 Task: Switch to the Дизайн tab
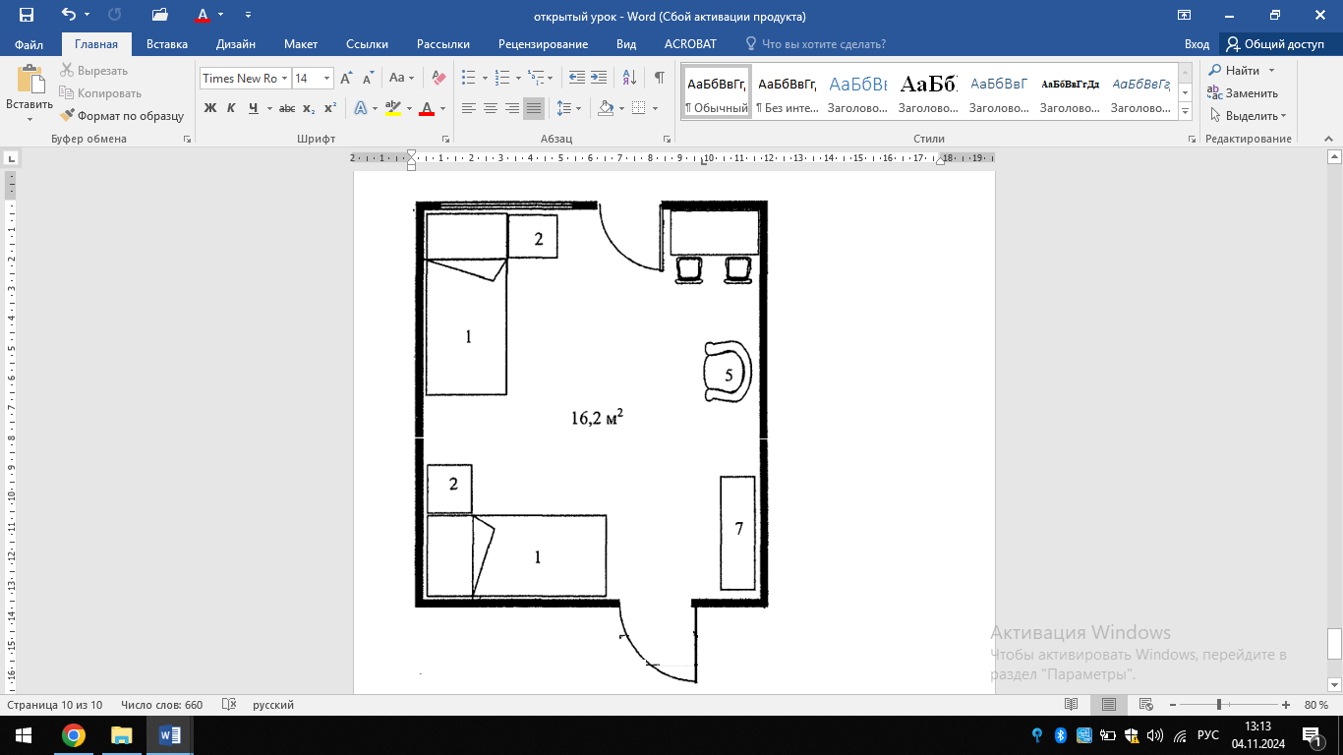[236, 44]
